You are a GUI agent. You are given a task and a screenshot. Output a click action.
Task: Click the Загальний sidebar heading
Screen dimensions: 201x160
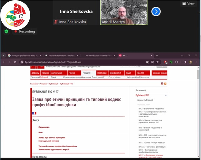[140, 90]
